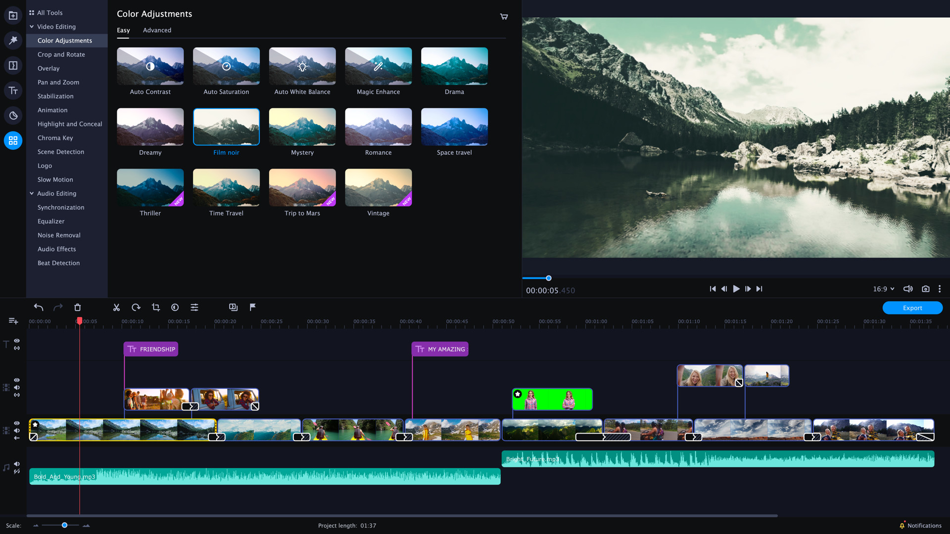
Task: Open the Crop tool from the timeline toolbar
Action: 156,307
